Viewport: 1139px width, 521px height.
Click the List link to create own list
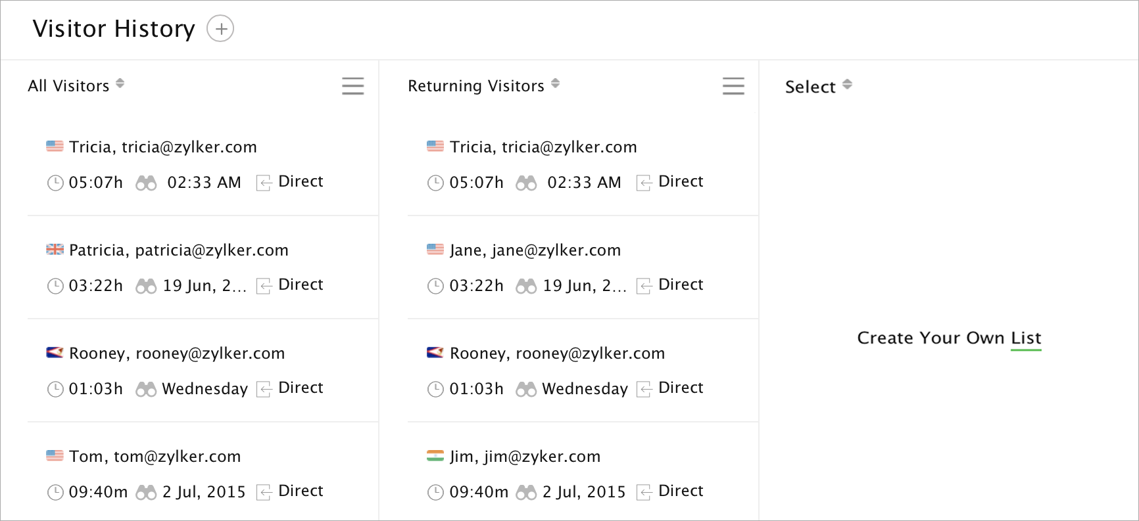click(1026, 338)
